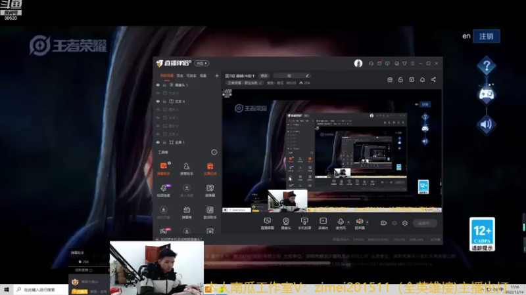Click the unlock padlock icon in top toolbar
The width and height of the screenshot is (526, 295).
[400, 79]
